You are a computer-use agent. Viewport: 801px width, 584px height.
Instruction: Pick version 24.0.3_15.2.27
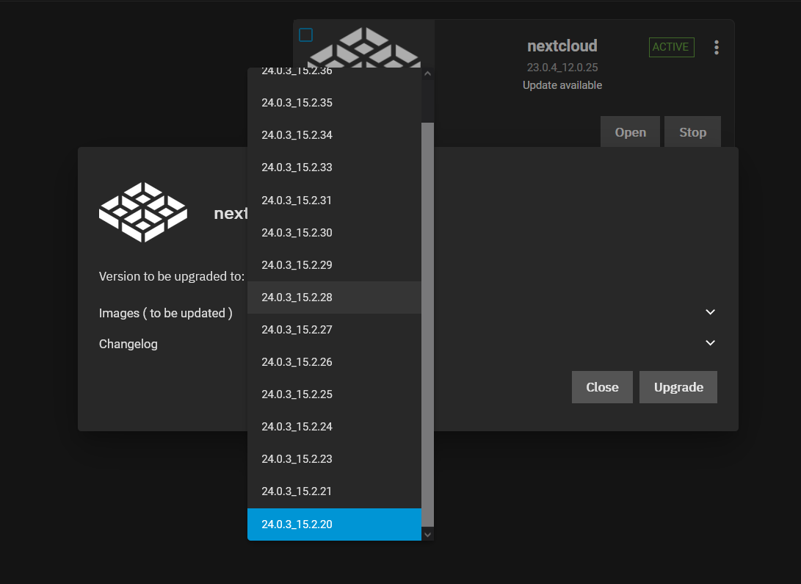(335, 330)
